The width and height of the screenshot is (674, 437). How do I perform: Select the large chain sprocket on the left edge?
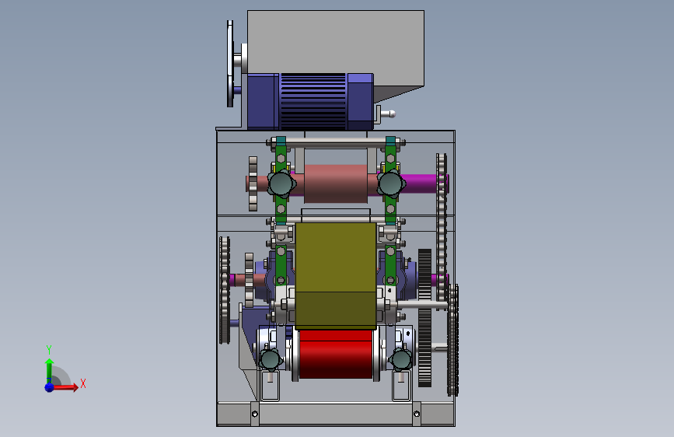[x=225, y=290]
